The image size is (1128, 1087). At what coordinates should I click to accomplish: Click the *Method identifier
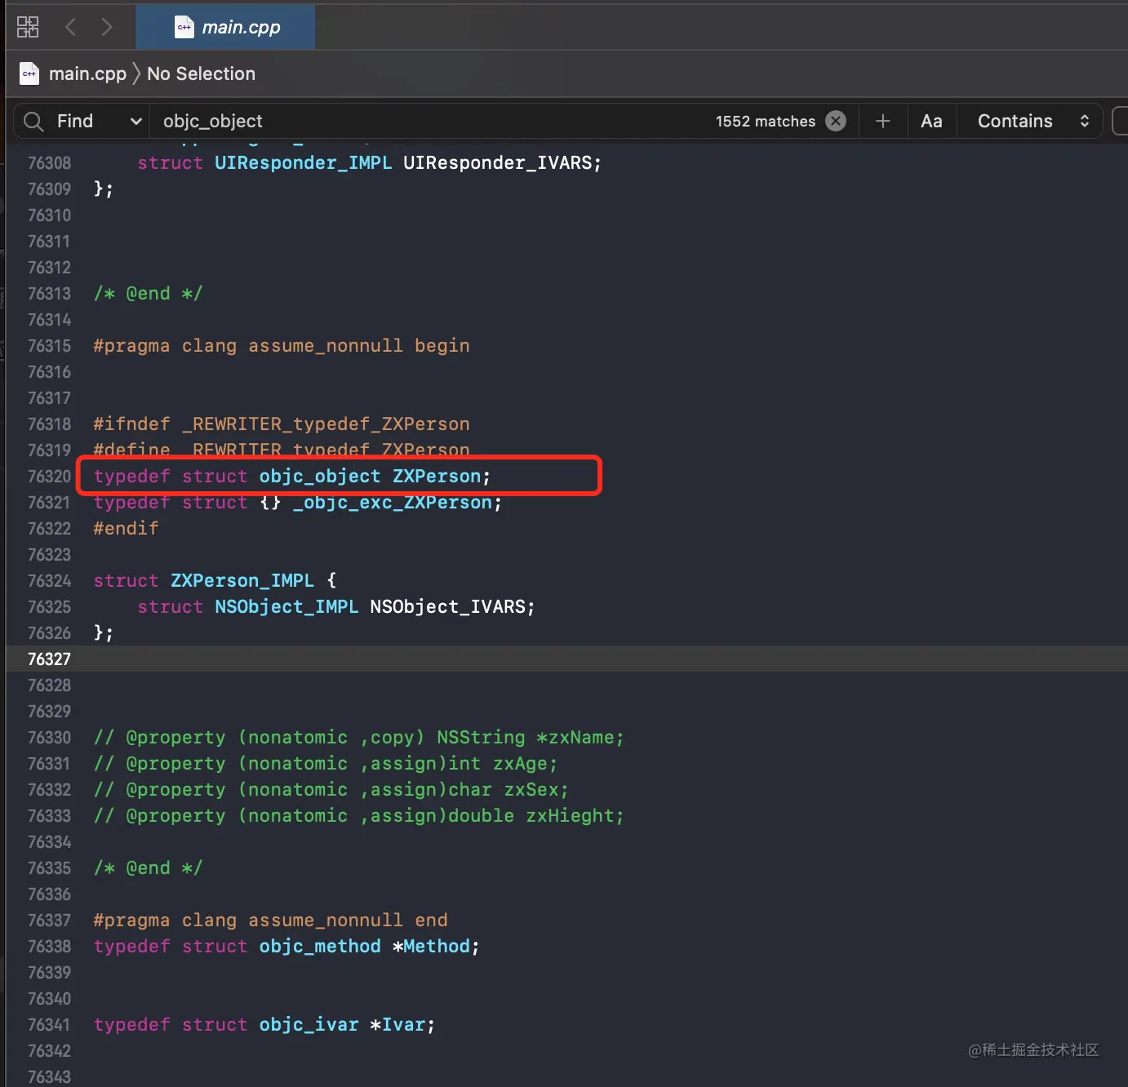pos(431,947)
